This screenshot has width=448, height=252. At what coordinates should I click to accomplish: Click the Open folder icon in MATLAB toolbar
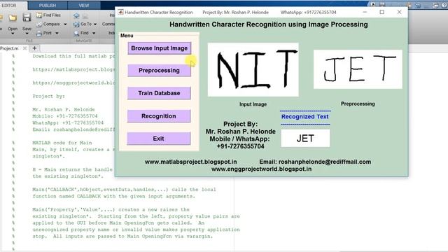coord(13,18)
